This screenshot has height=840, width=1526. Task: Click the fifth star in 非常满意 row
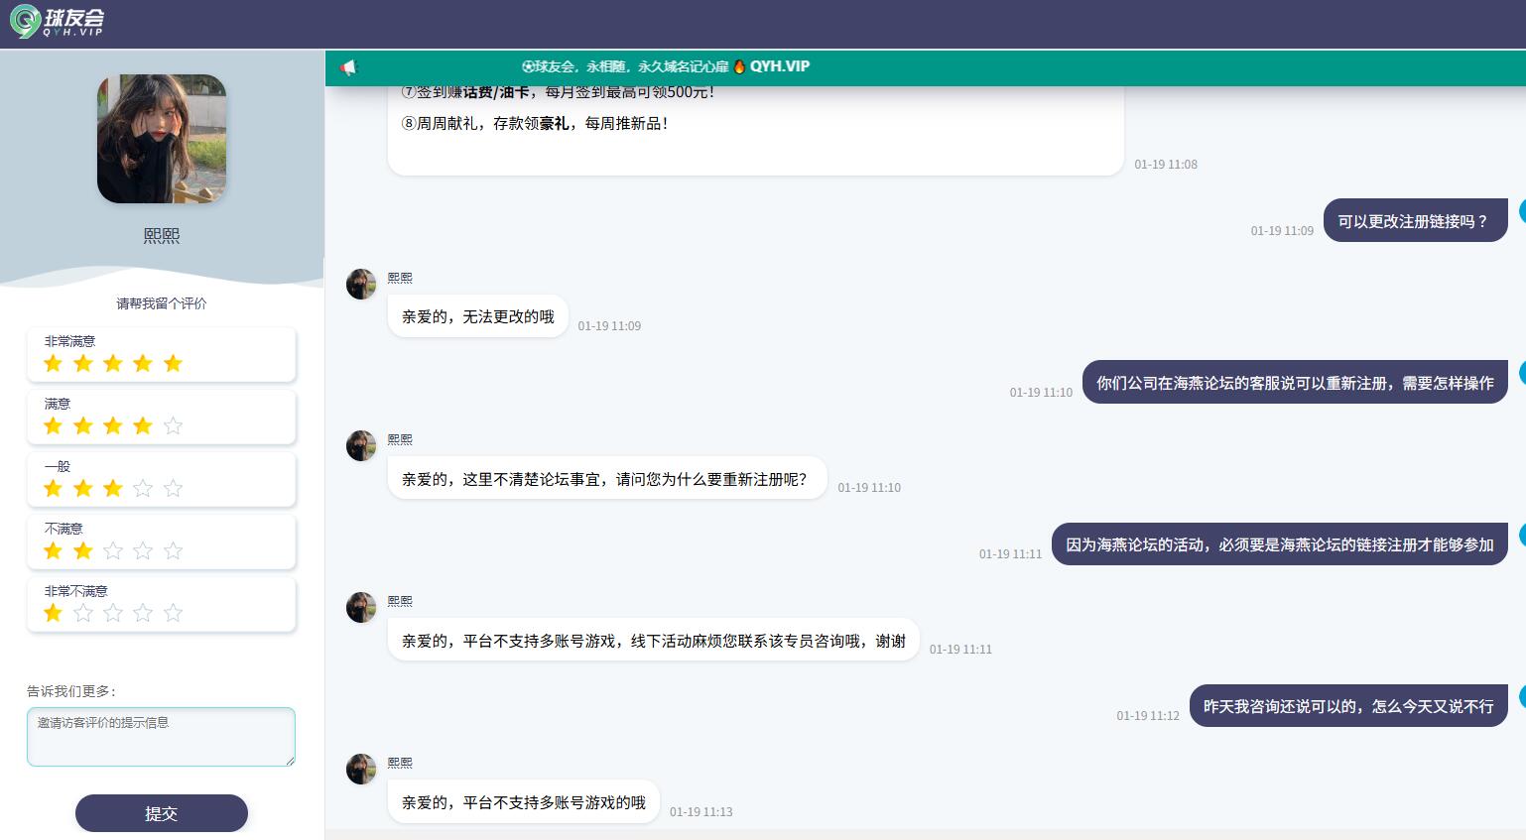click(x=173, y=363)
